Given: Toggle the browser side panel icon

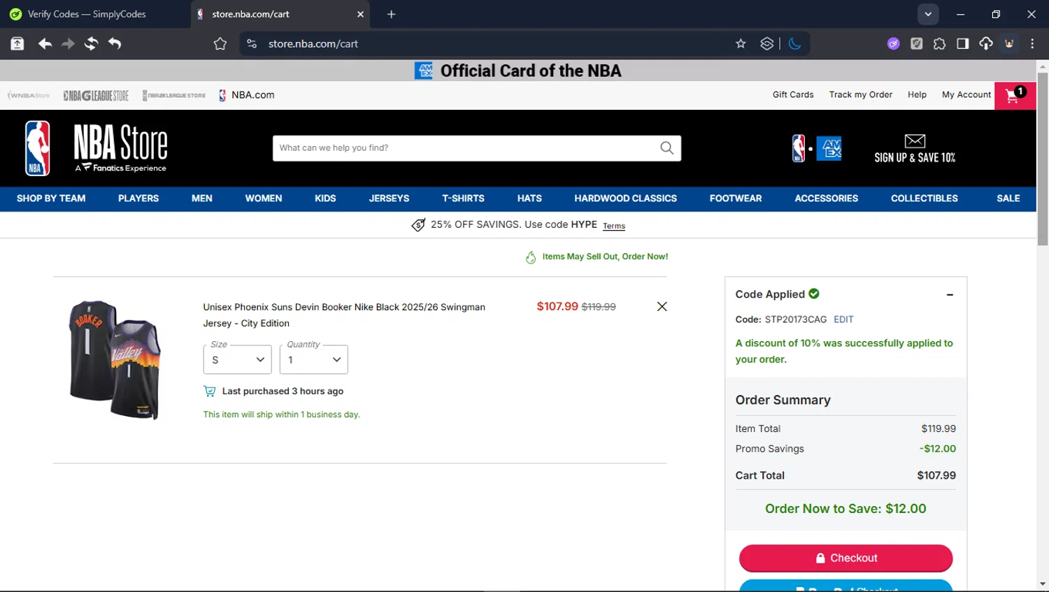Looking at the screenshot, I should 962,43.
